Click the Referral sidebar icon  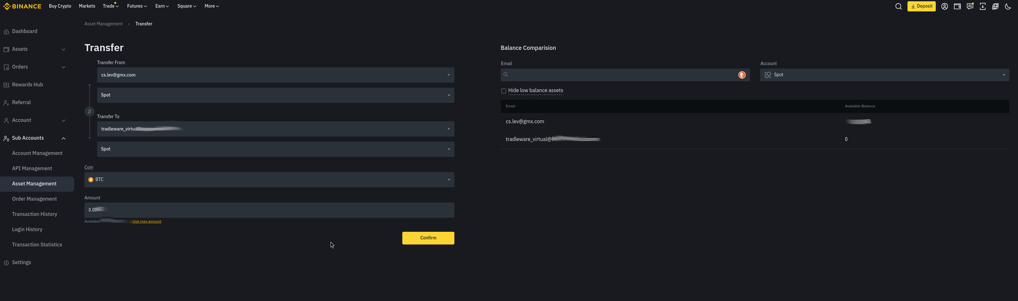click(6, 103)
